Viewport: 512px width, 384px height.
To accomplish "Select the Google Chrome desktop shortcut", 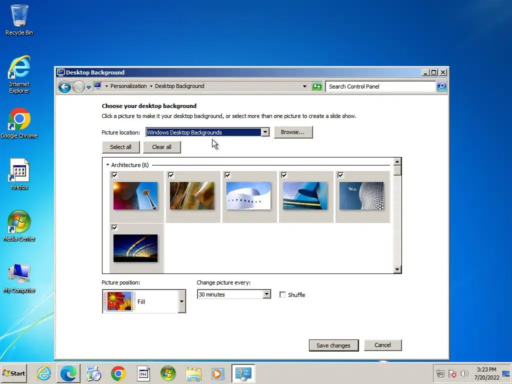I will coord(19,123).
